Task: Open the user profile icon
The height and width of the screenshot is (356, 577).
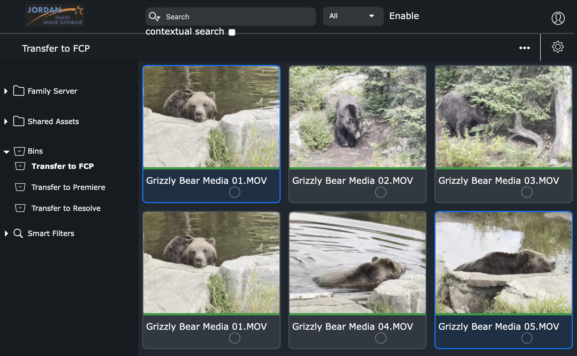Action: point(558,18)
